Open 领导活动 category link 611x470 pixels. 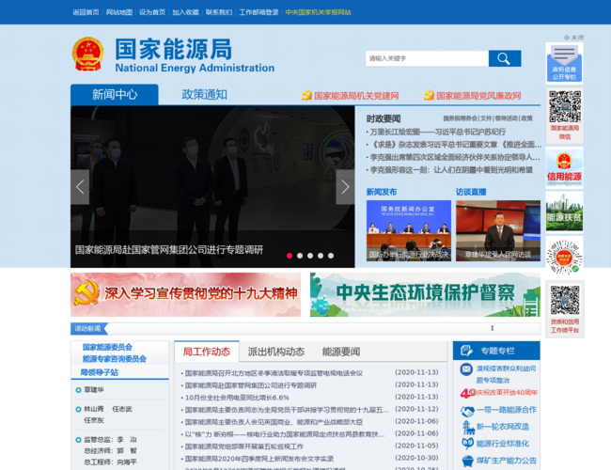tap(507, 118)
